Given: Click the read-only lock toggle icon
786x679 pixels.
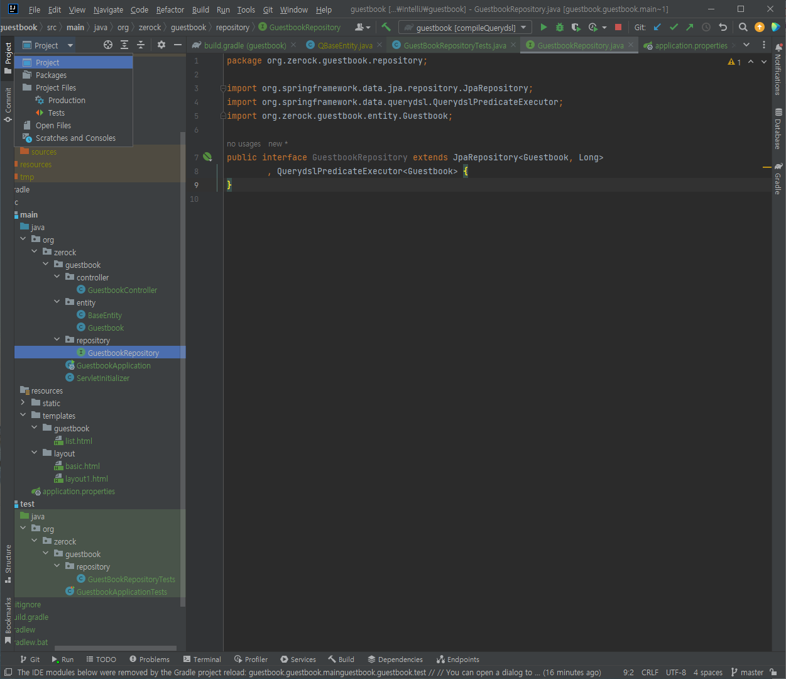Looking at the screenshot, I should point(773,673).
